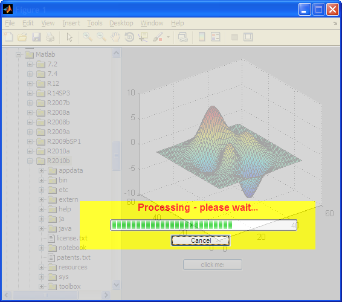
Task: Select the Brush data tool
Action: (x=158, y=37)
